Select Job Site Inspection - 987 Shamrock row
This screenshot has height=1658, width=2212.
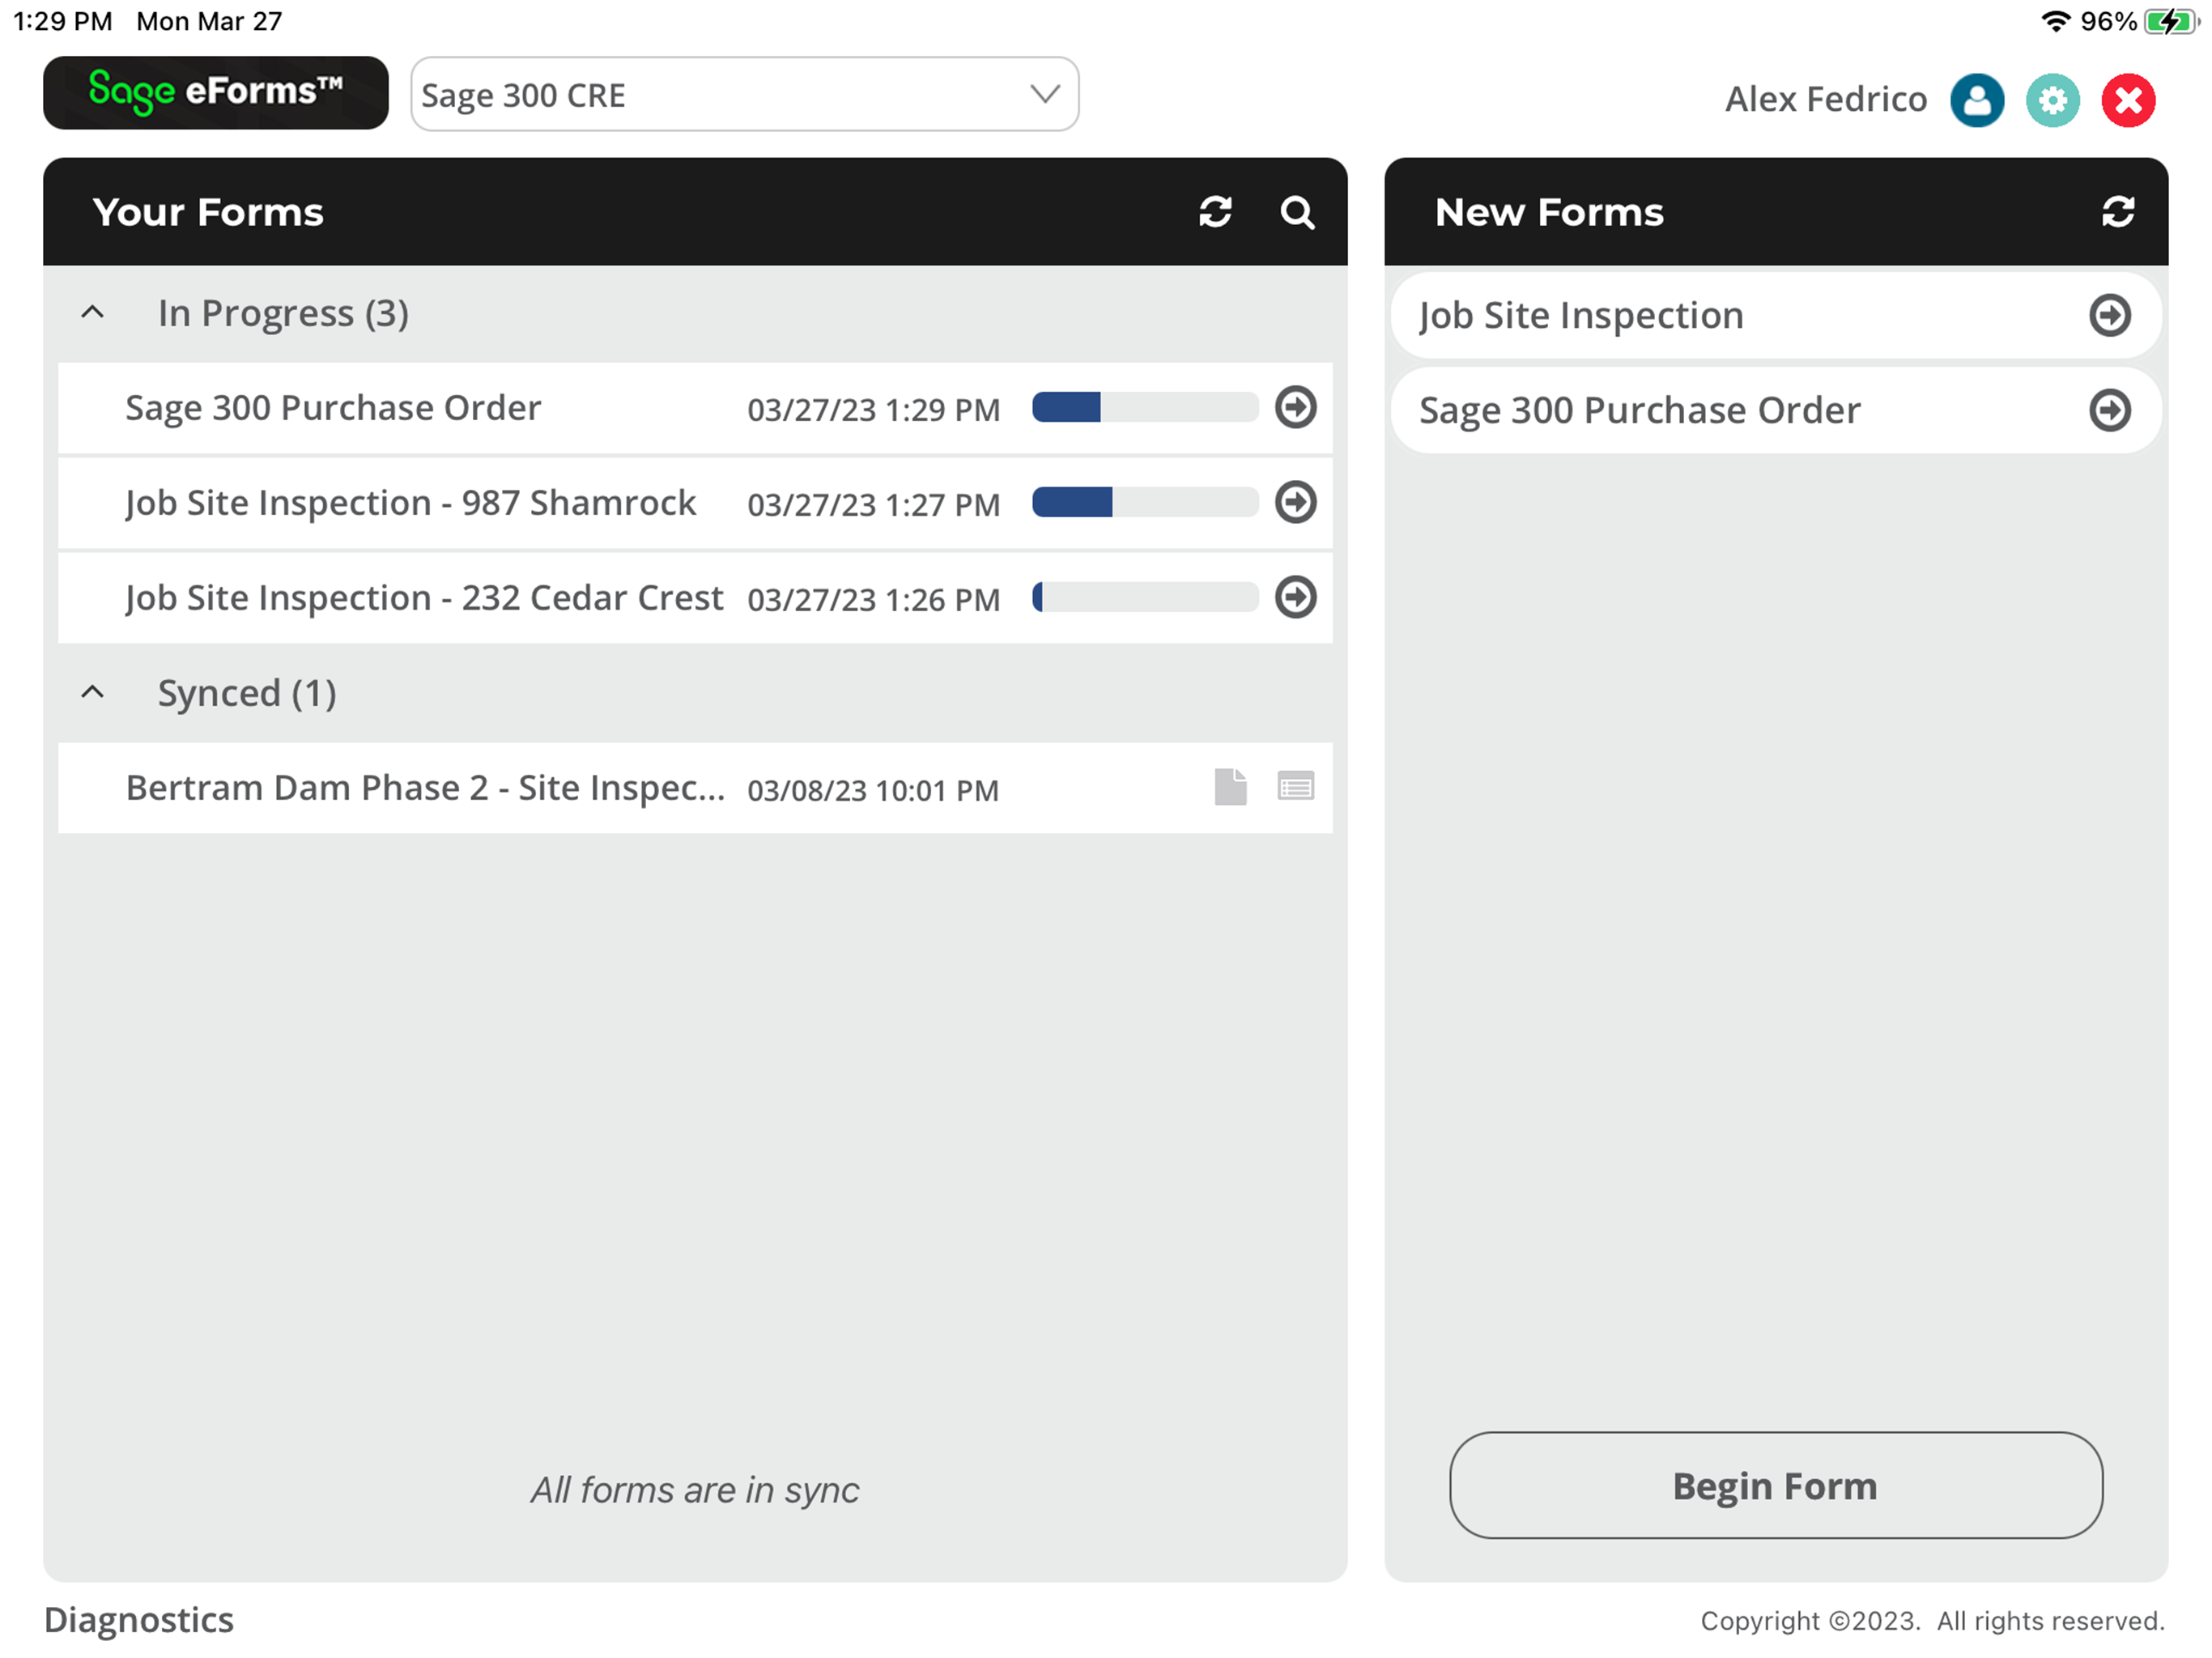click(695, 503)
